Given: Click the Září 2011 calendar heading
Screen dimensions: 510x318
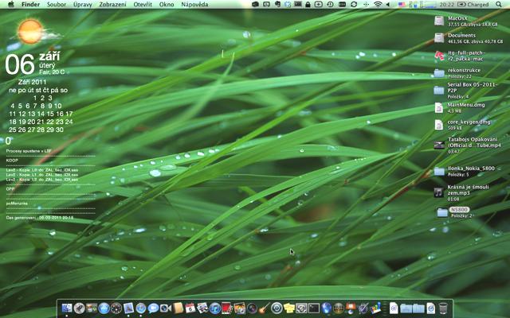Looking at the screenshot, I should [32, 82].
